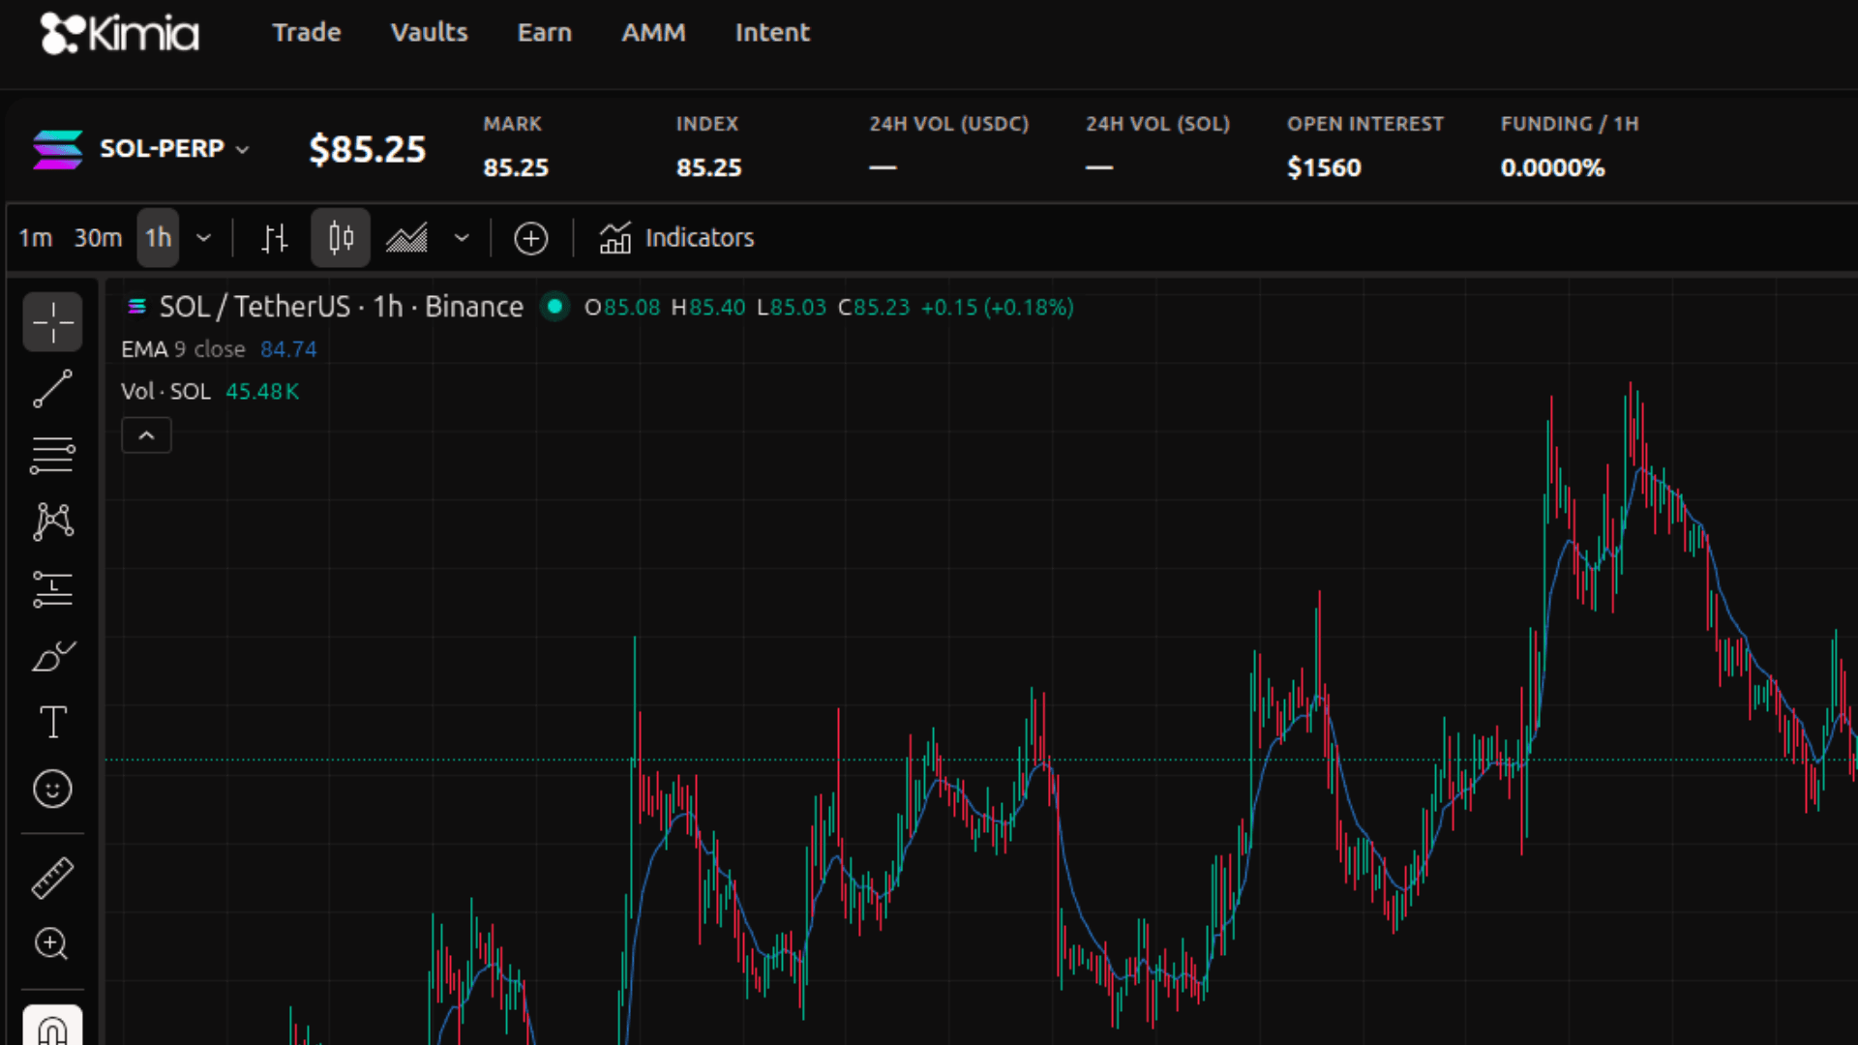
Task: Open the XABCD pattern tool
Action: pyautogui.click(x=52, y=522)
